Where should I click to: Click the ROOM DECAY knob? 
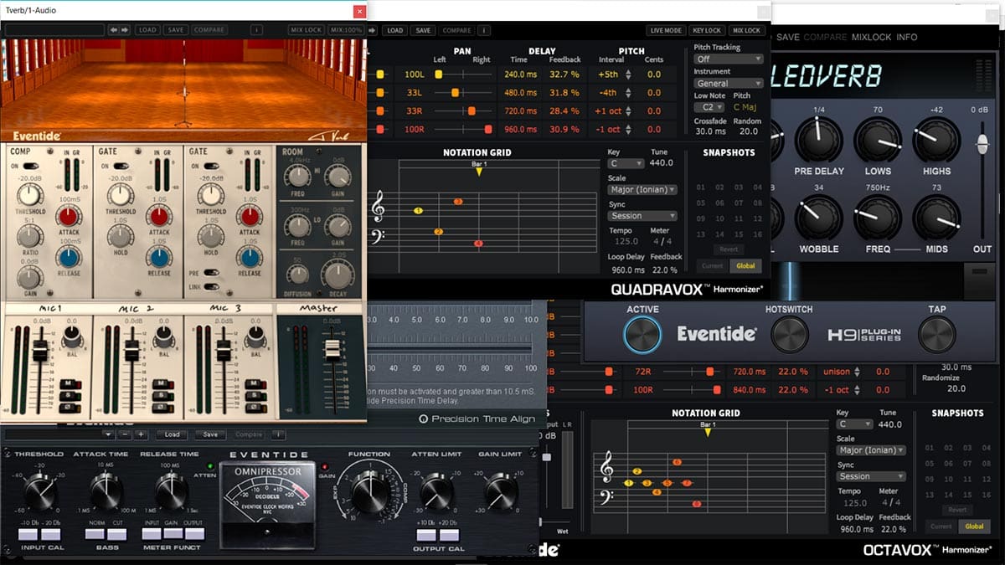point(338,276)
